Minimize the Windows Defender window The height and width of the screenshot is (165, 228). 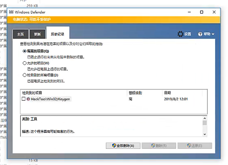(x=189, y=12)
